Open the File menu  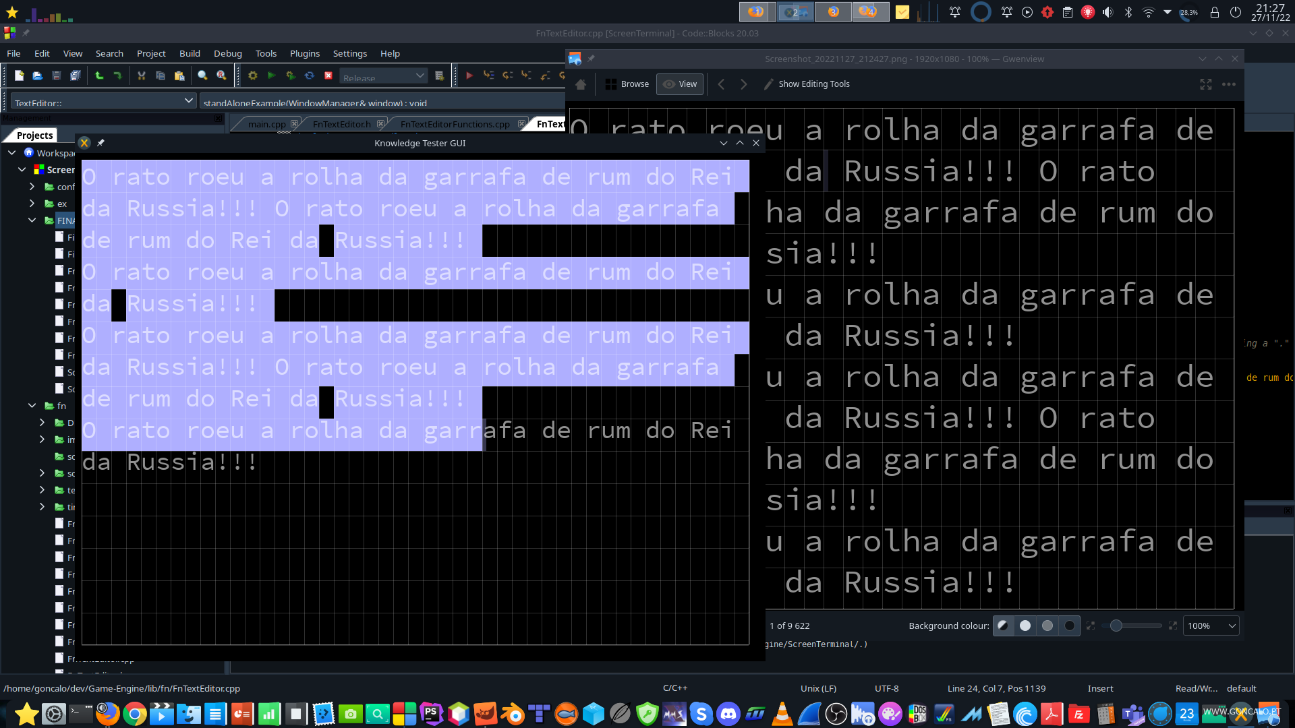[13, 53]
